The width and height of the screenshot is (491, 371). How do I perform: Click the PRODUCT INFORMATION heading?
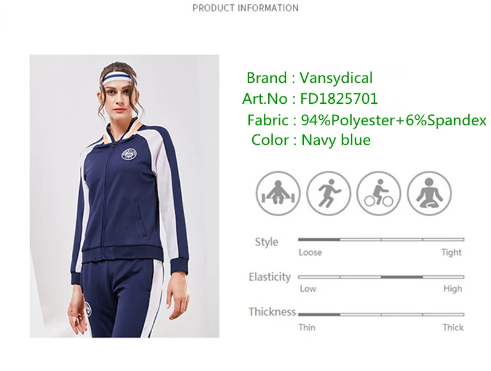click(x=245, y=8)
